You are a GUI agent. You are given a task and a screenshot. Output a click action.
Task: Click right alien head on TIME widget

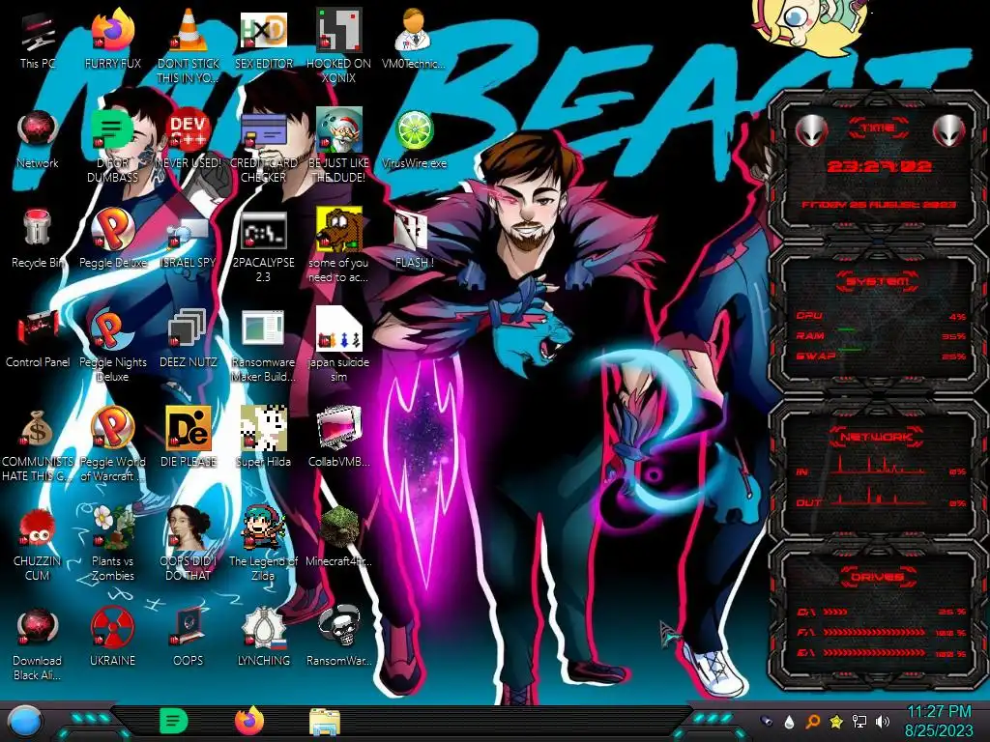(x=948, y=130)
